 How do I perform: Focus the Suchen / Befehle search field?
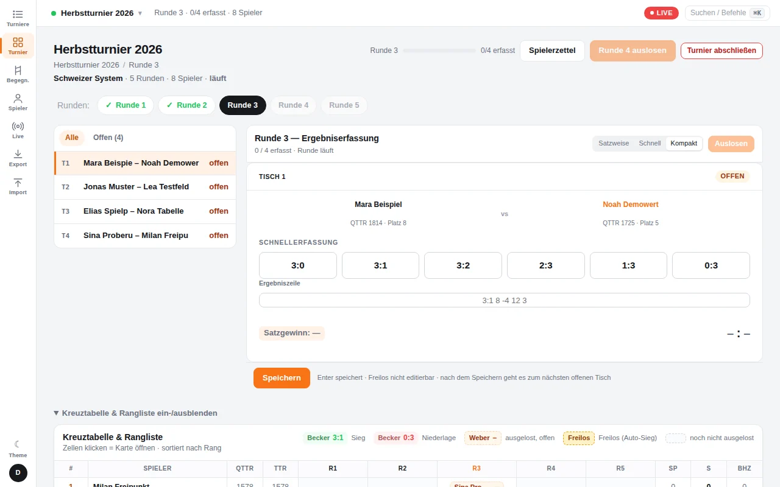click(x=726, y=13)
